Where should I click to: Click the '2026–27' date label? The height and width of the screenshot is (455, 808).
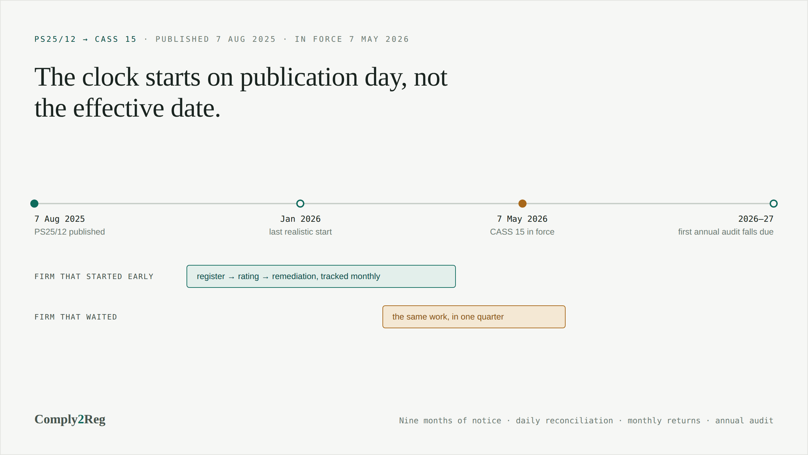756,219
